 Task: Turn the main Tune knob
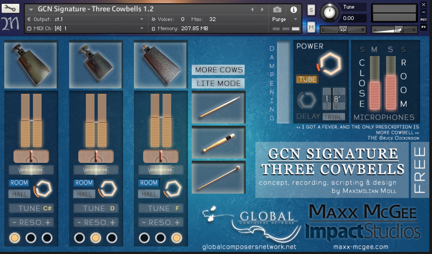click(329, 12)
